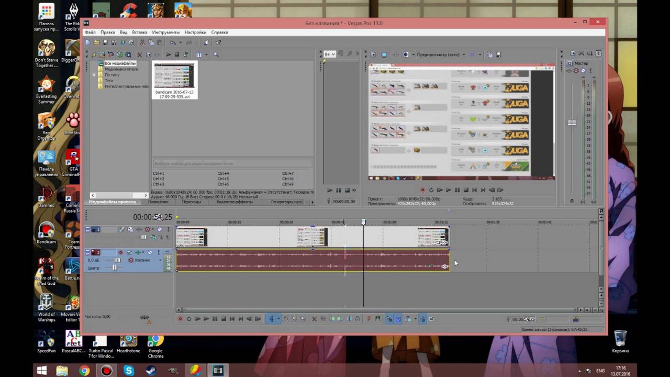
Task: Expand the По типу media bin
Action: pyautogui.click(x=94, y=75)
